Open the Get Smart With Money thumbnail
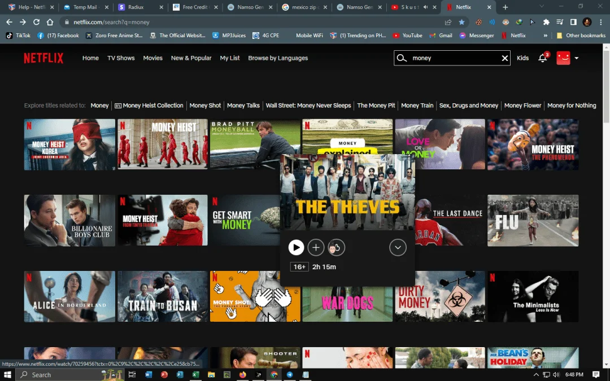The image size is (610, 381). (x=245, y=220)
